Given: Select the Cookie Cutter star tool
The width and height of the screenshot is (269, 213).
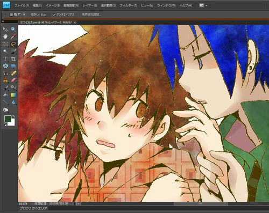Looking at the screenshot, I should [x=5, y=66].
